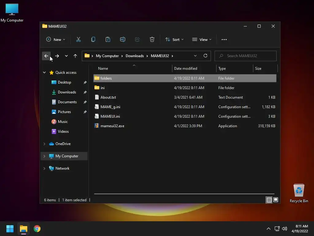Select the MAME_g.ini file icon

(97, 107)
